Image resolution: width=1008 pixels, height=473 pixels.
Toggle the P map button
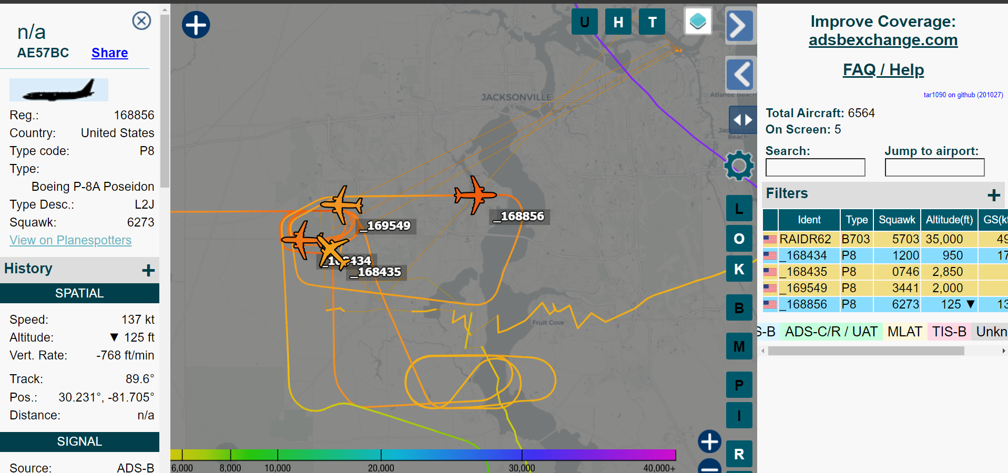[x=739, y=385]
